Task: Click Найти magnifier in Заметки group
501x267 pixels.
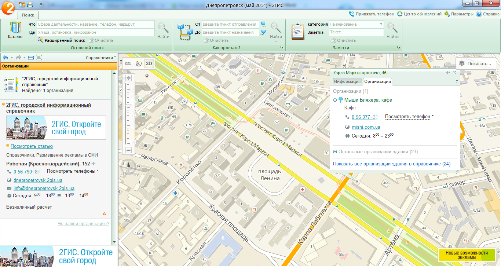Action: pos(392,30)
